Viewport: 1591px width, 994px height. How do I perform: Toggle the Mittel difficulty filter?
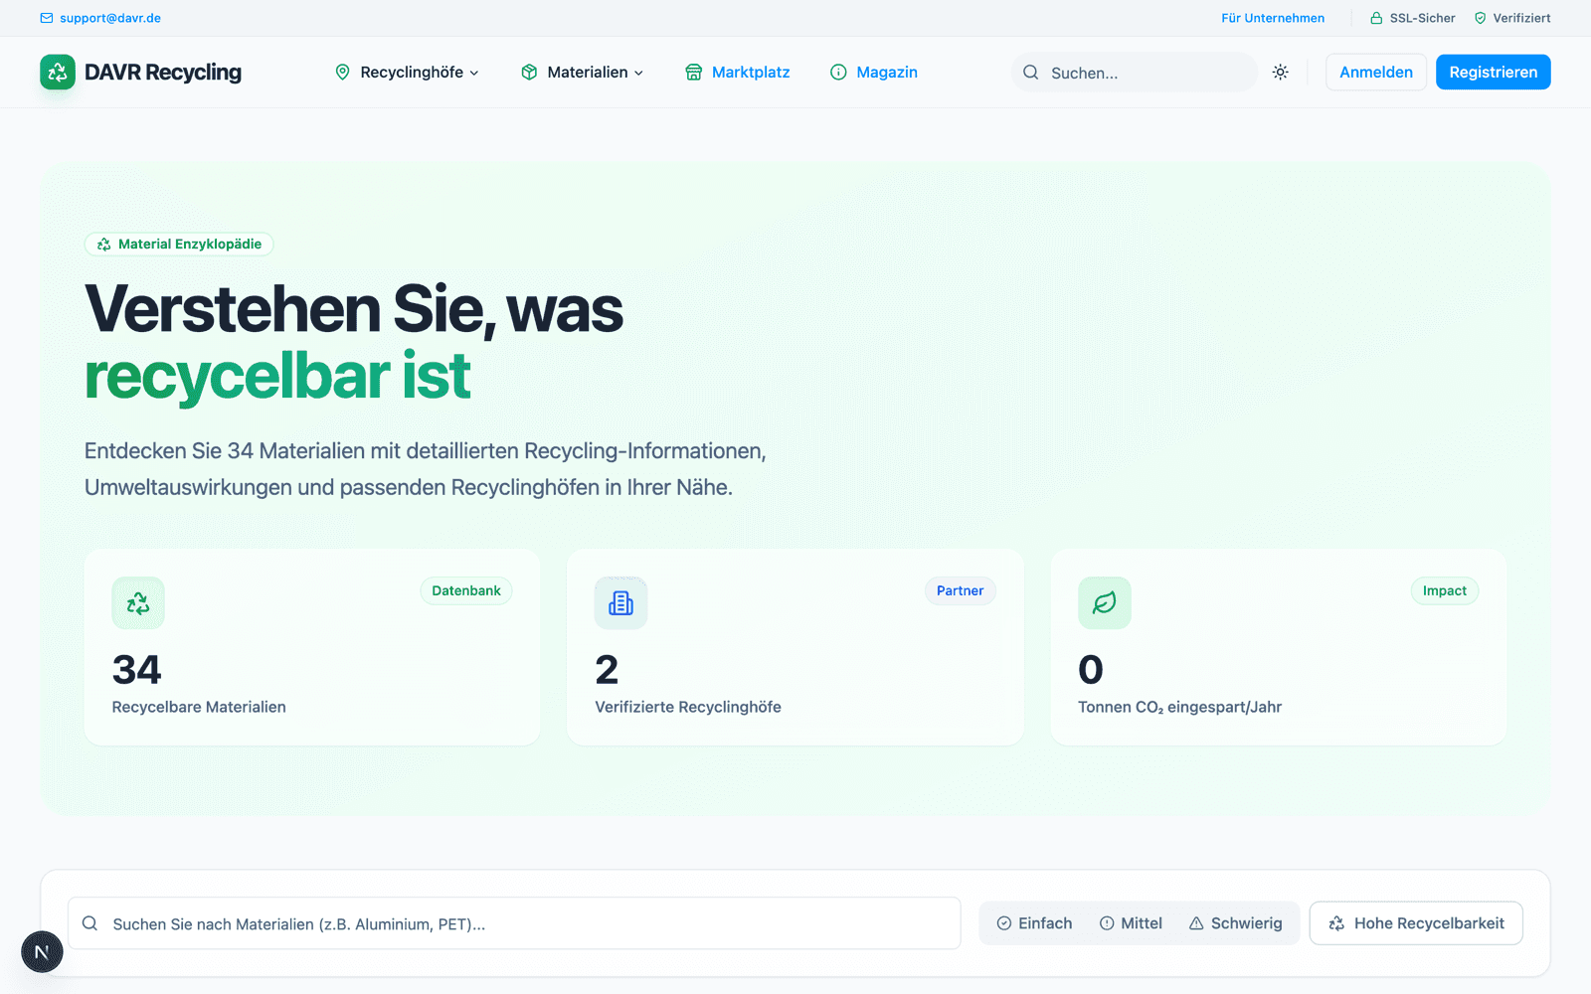1131,923
